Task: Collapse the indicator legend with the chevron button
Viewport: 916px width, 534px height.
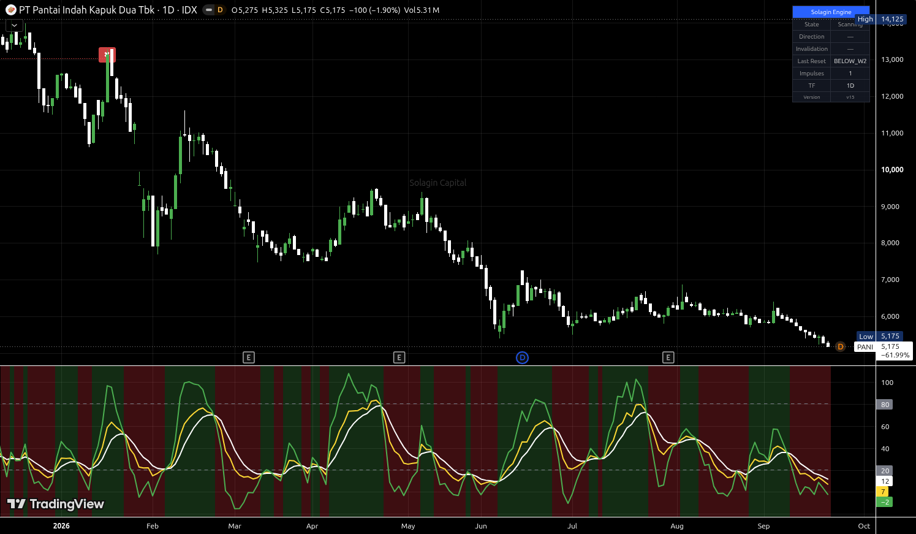Action: [x=14, y=25]
